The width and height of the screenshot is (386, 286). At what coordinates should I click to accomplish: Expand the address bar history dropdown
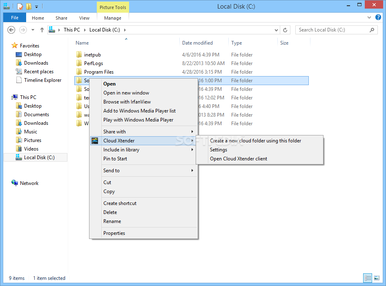pos(276,30)
